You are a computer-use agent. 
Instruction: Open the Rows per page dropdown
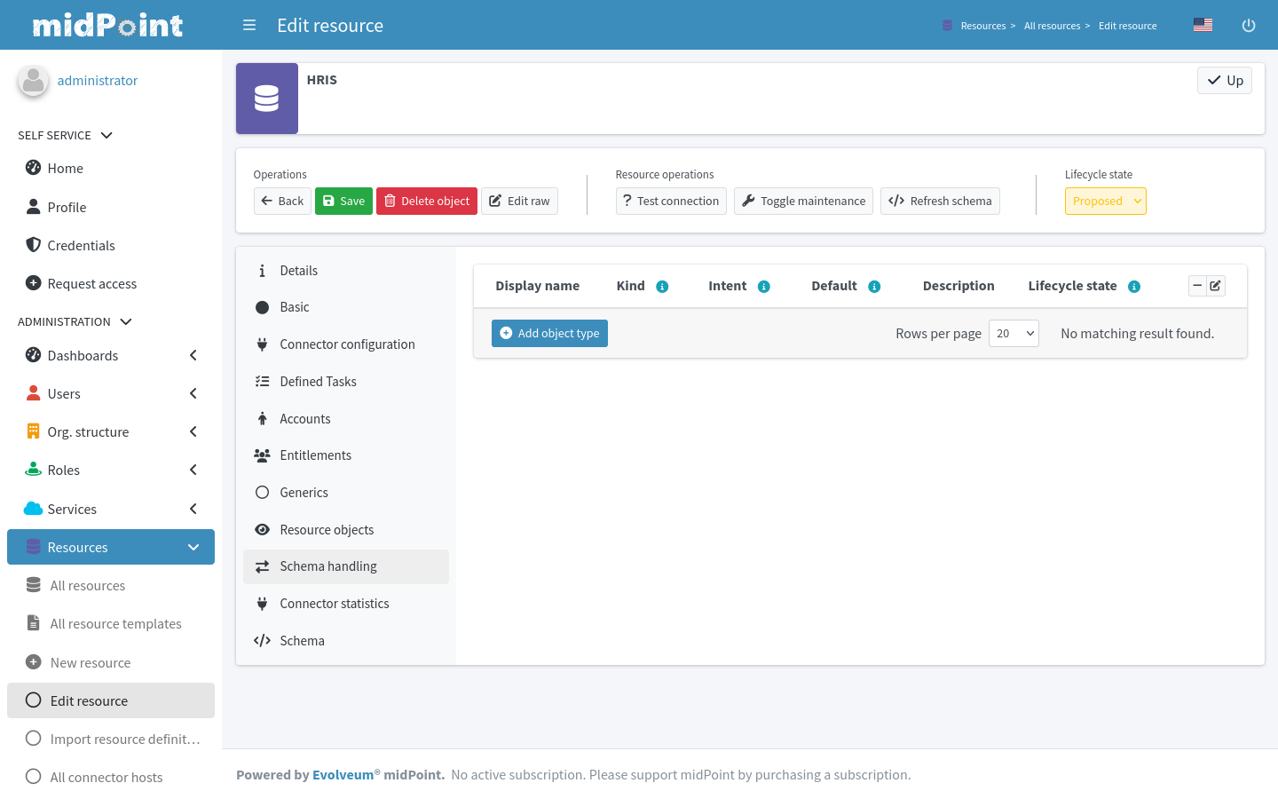(1014, 334)
